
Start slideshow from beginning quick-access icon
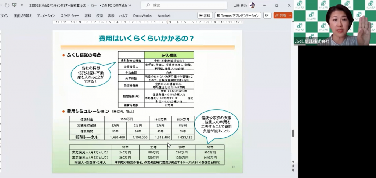click(x=14, y=5)
